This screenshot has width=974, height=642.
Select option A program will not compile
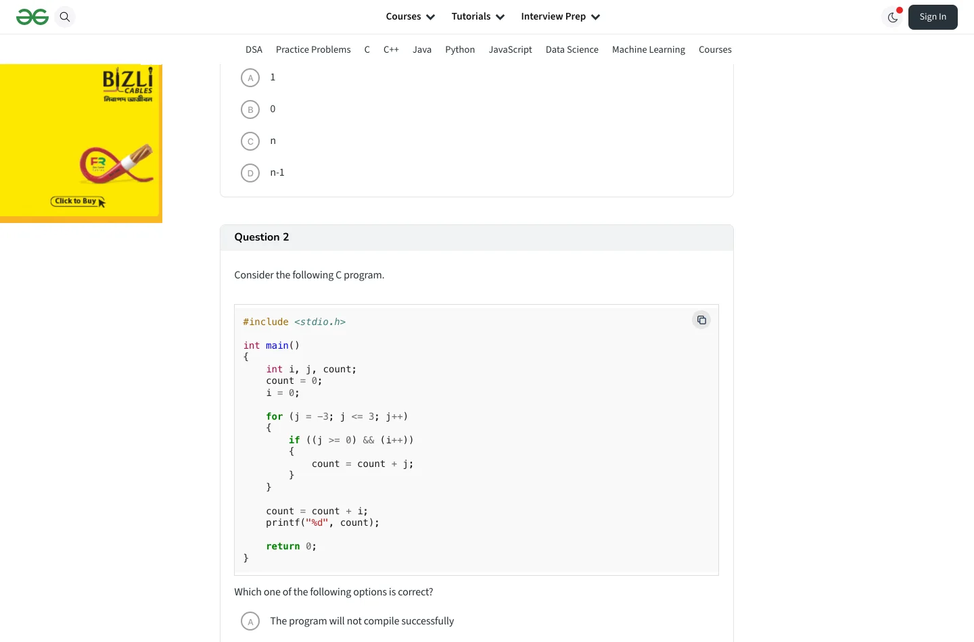coord(250,621)
